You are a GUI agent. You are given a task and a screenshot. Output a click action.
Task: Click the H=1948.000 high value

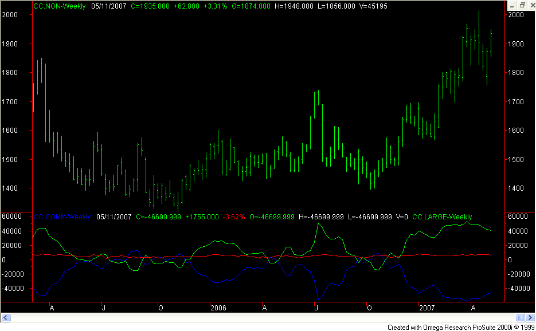(x=294, y=6)
